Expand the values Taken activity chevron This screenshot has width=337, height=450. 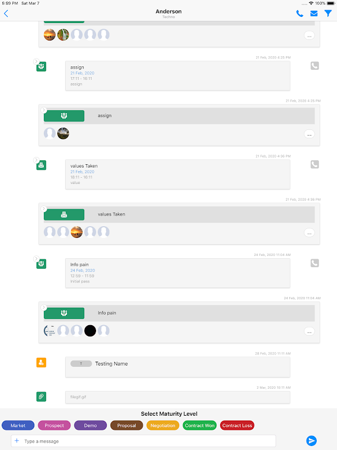[36, 160]
